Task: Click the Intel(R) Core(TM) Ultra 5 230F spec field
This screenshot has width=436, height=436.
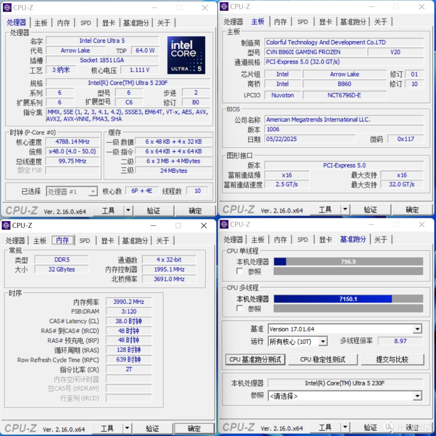Action: click(x=128, y=83)
